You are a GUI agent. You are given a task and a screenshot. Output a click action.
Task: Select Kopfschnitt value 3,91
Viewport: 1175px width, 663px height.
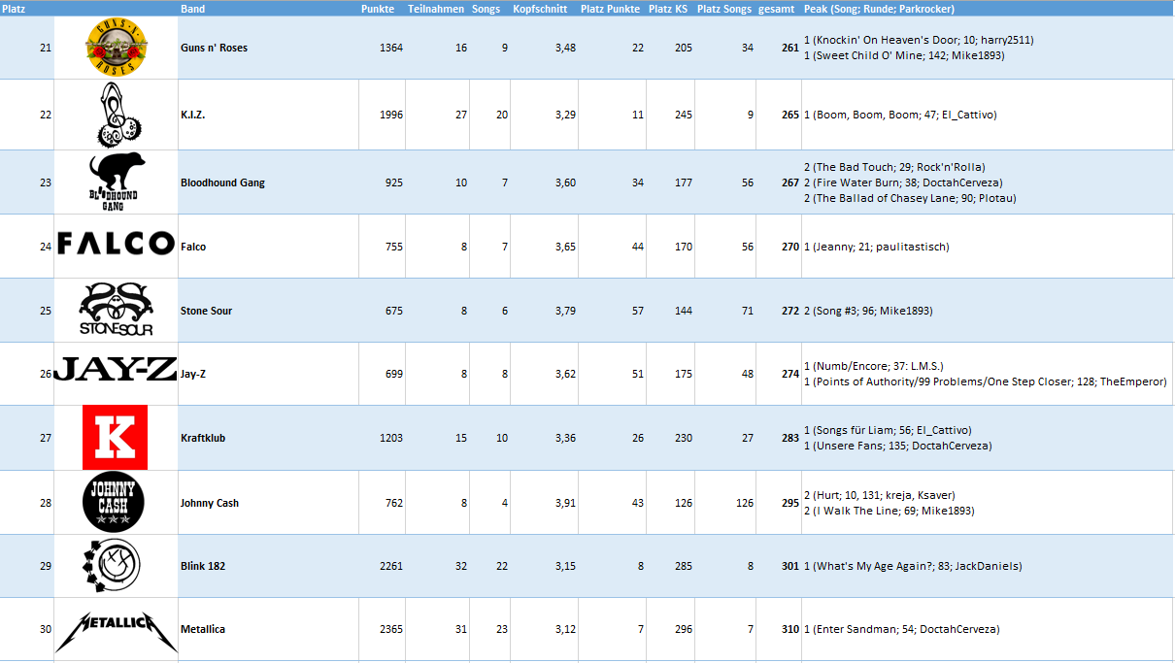565,503
